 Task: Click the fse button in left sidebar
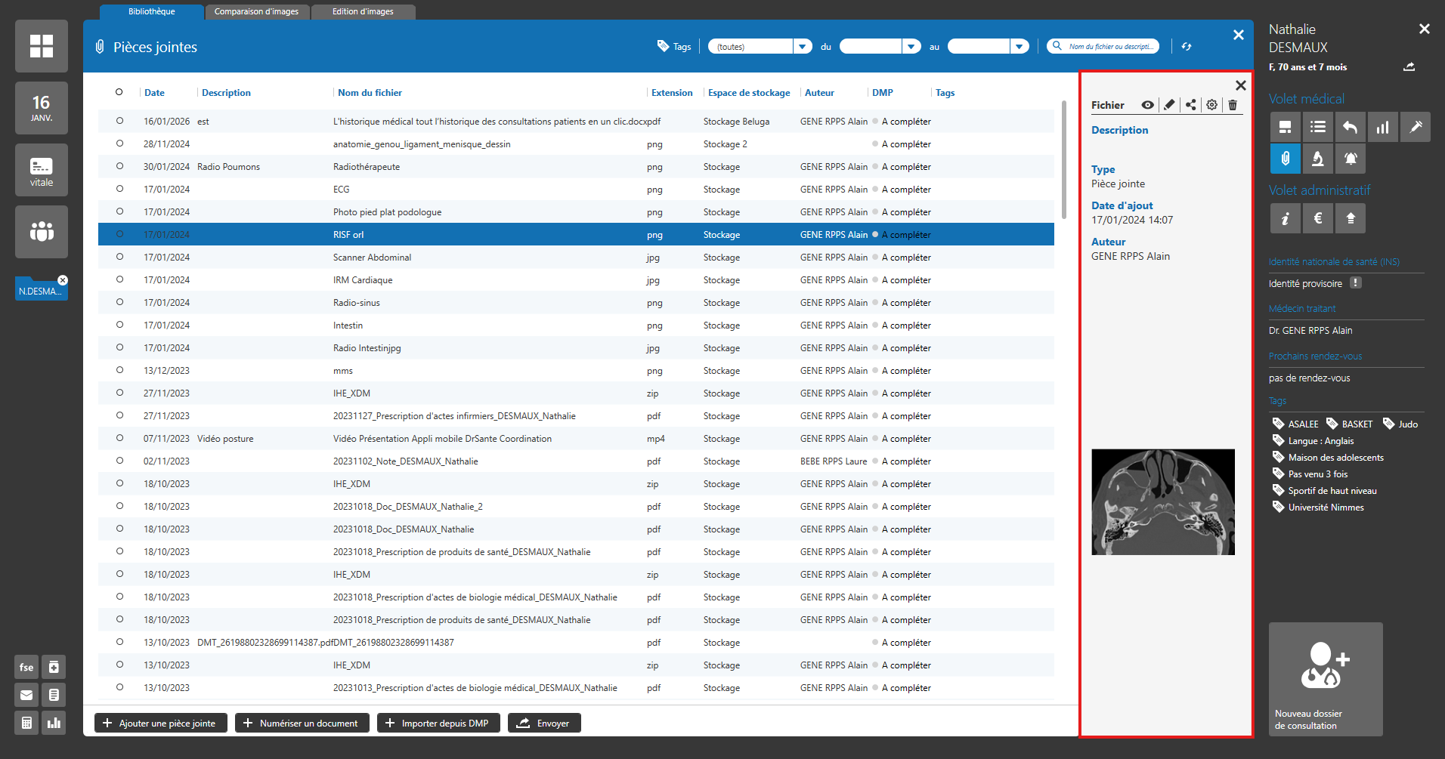26,667
